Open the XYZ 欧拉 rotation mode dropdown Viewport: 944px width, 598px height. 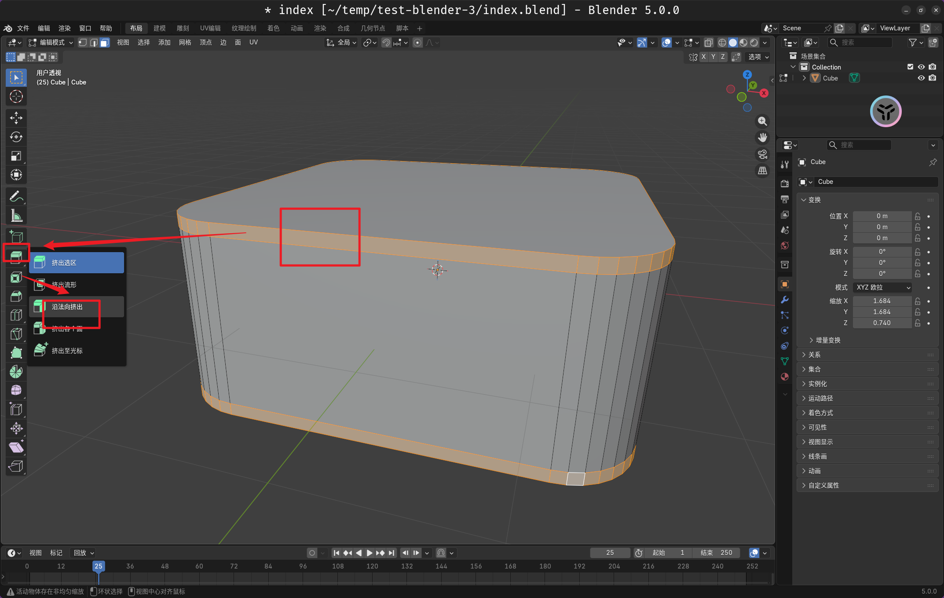tap(882, 287)
